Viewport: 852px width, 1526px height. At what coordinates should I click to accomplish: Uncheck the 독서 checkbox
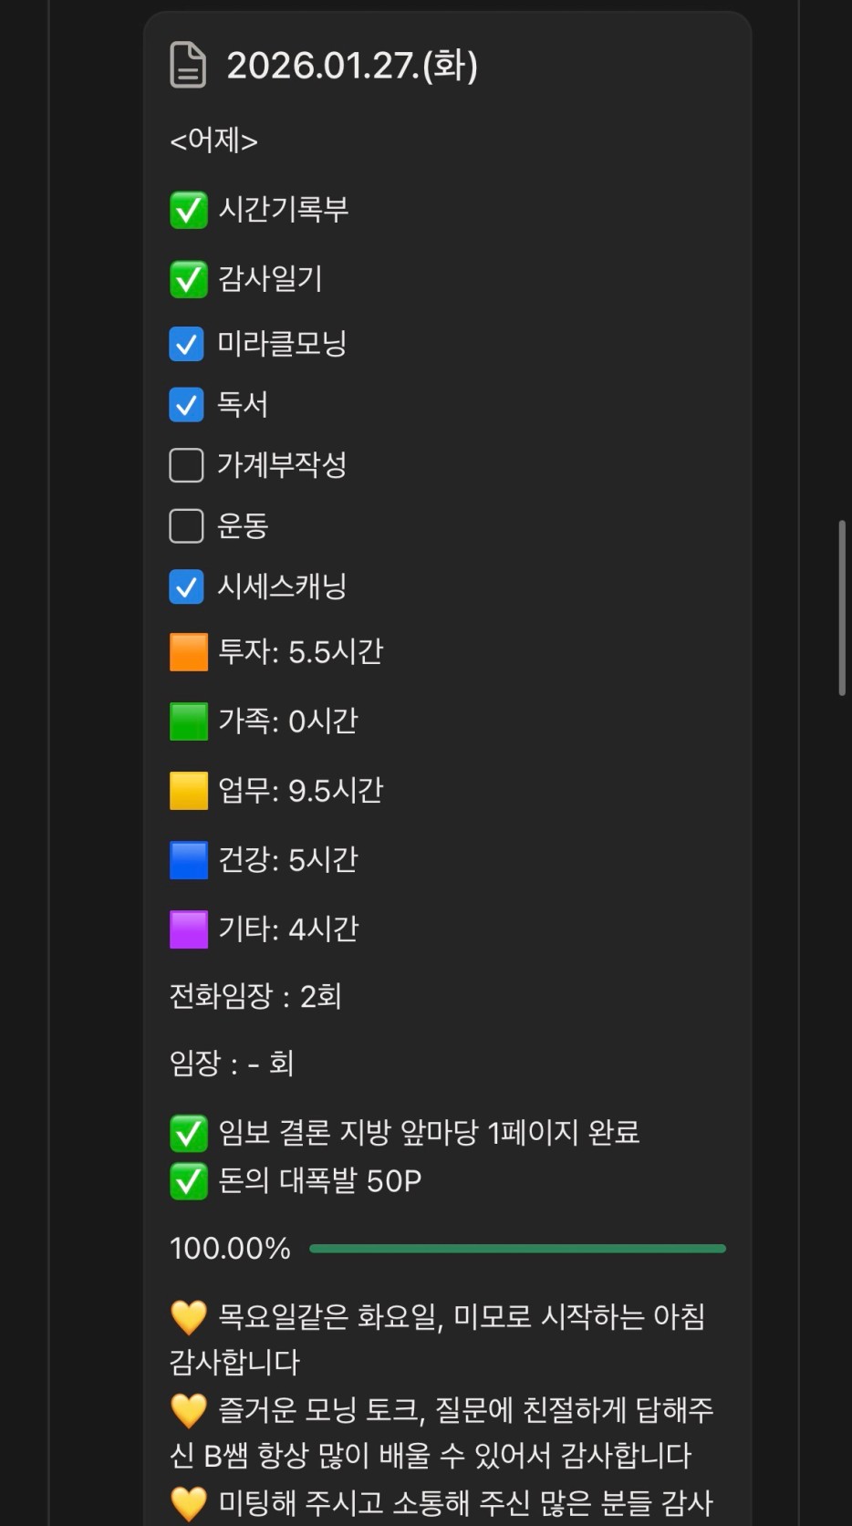click(186, 404)
